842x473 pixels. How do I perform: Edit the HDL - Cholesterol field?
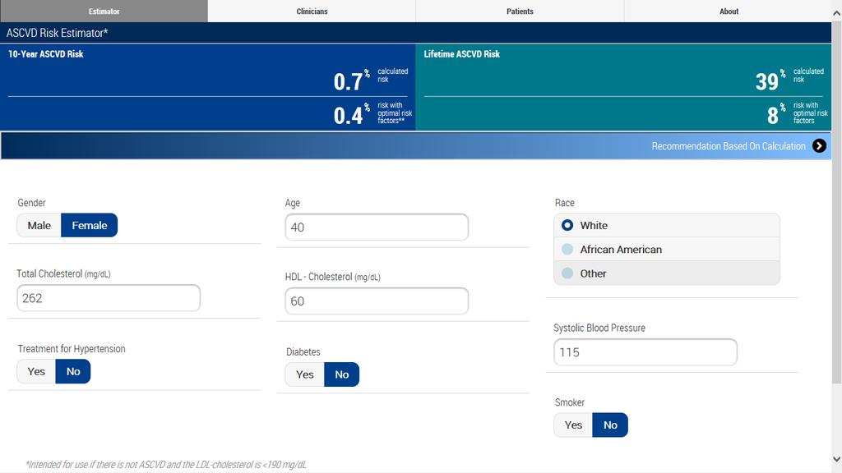click(377, 301)
